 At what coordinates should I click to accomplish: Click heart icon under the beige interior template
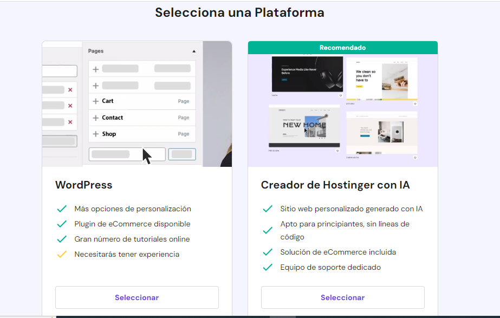click(415, 157)
